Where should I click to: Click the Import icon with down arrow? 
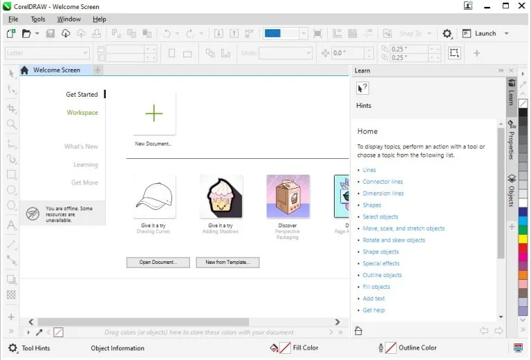(218, 33)
